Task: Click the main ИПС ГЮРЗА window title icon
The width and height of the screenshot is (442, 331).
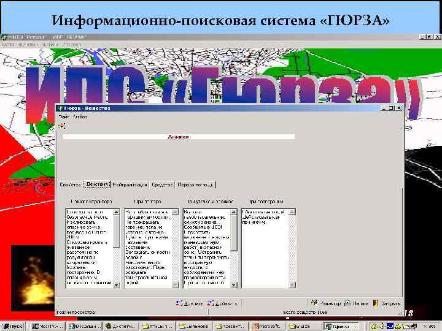Action: coord(4,37)
